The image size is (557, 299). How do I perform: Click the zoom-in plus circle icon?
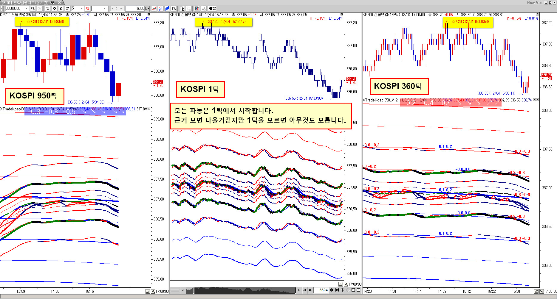point(342,290)
